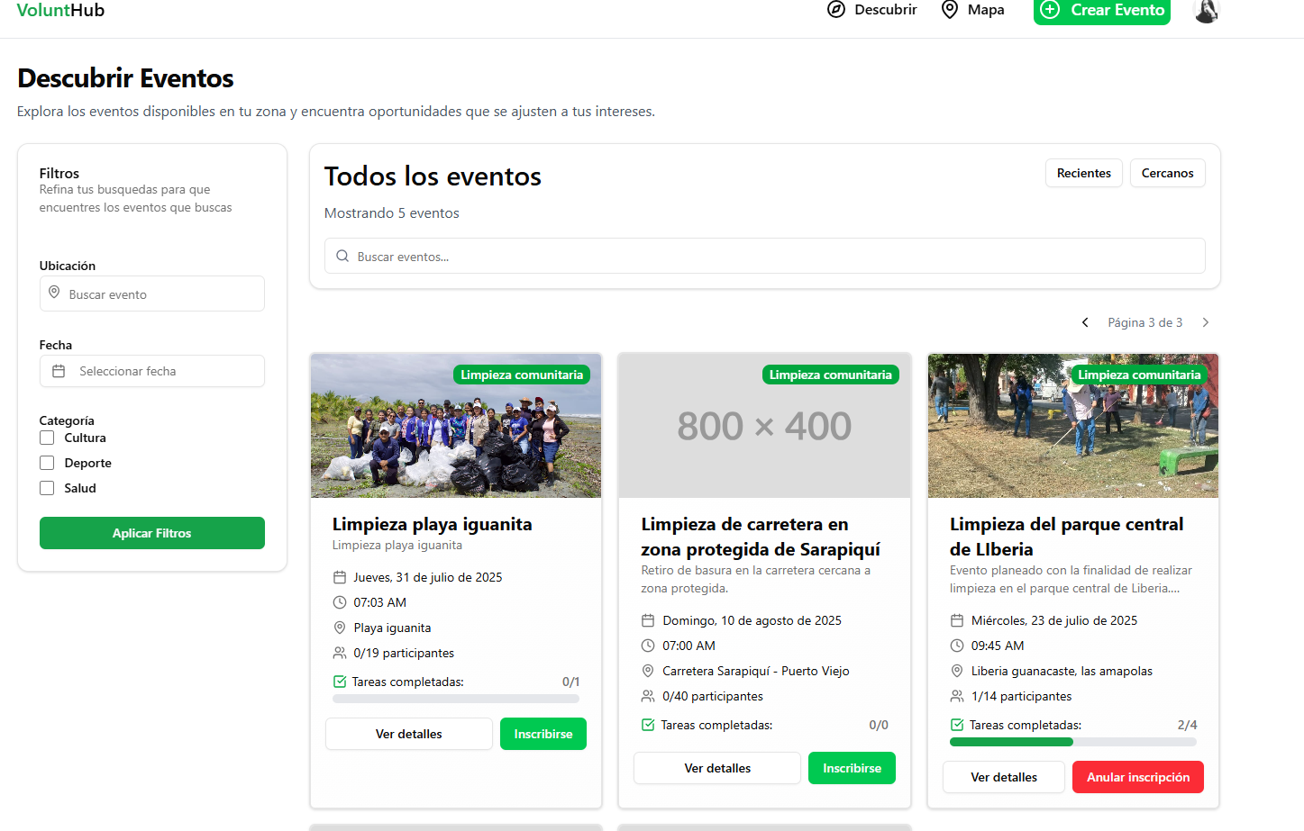Go to previous page with left chevron
The width and height of the screenshot is (1304, 831).
click(1085, 322)
